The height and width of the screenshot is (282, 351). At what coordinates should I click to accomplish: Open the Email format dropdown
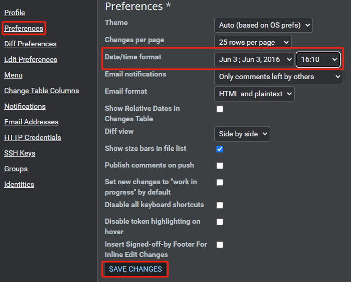[254, 94]
